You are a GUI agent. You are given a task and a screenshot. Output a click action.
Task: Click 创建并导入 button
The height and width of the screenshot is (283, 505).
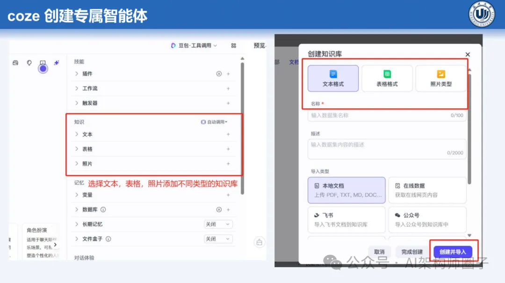click(x=453, y=252)
